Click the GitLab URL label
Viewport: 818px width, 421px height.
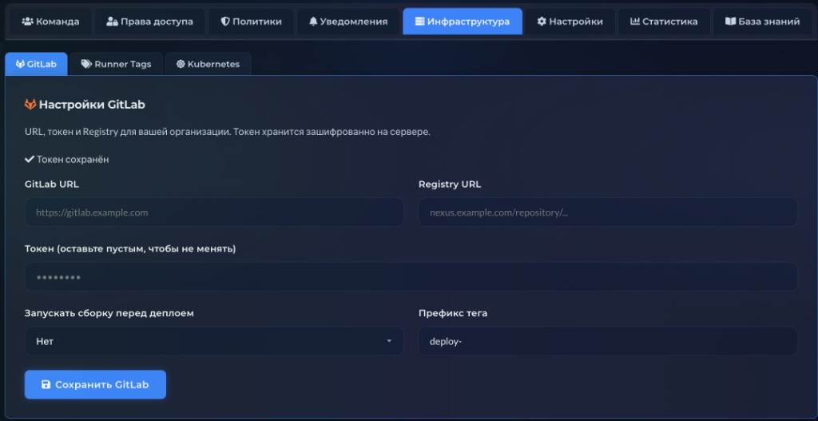tap(52, 185)
